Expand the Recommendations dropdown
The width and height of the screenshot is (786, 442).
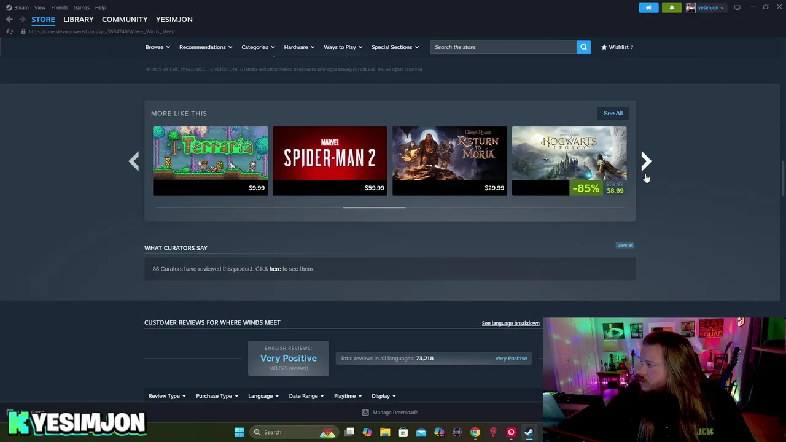tap(206, 47)
